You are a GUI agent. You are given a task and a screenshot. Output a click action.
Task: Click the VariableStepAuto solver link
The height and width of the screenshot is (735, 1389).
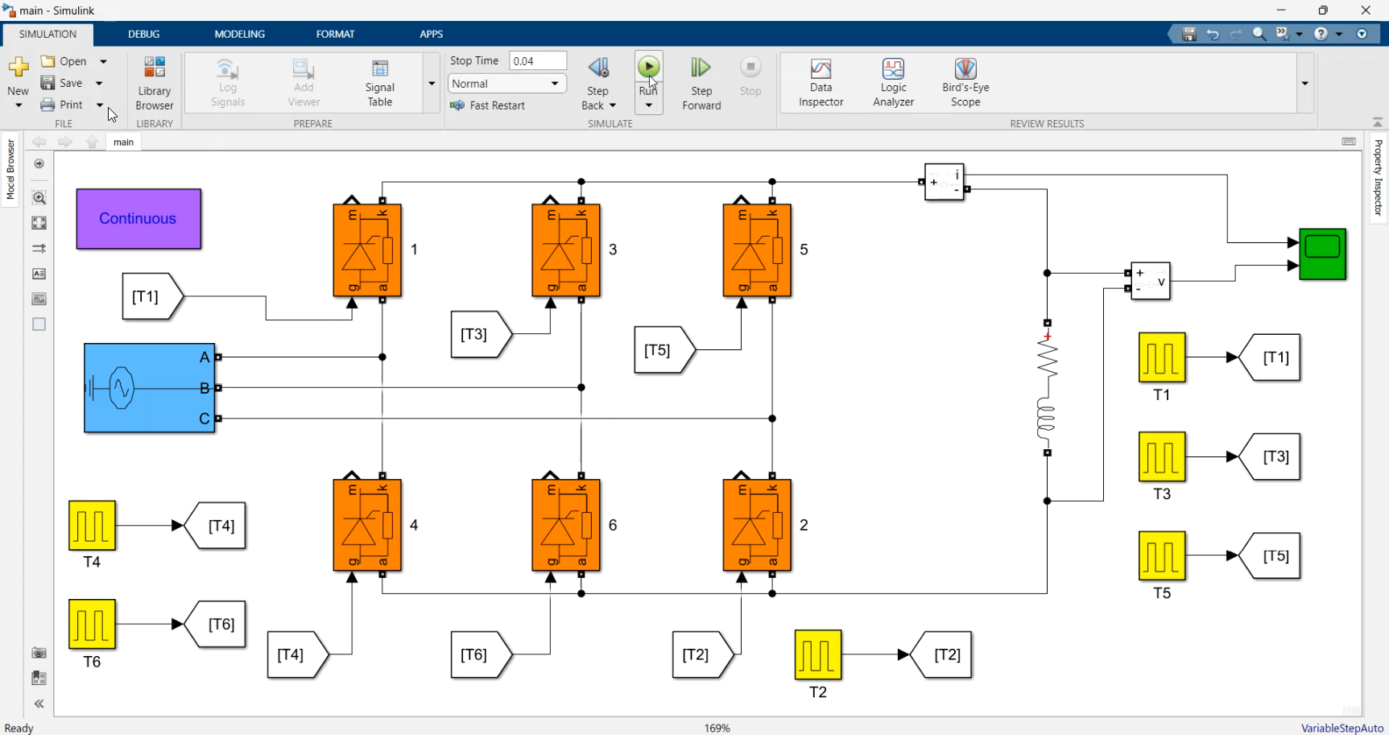click(x=1341, y=728)
